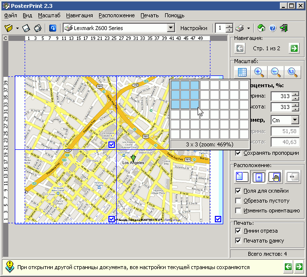Toggle the top-left sheet print checkbox
The width and height of the screenshot is (307, 277).
tap(111, 144)
